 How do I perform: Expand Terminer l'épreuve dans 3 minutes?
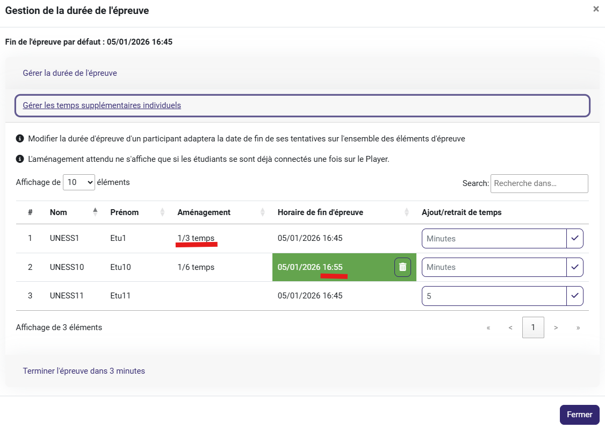click(84, 371)
